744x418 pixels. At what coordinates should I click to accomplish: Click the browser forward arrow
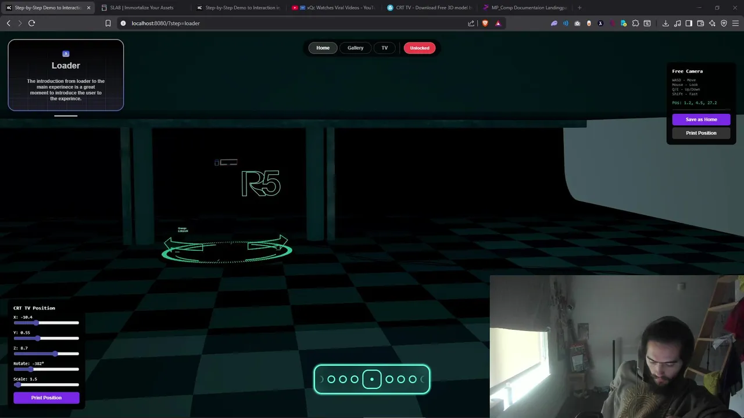(20, 23)
